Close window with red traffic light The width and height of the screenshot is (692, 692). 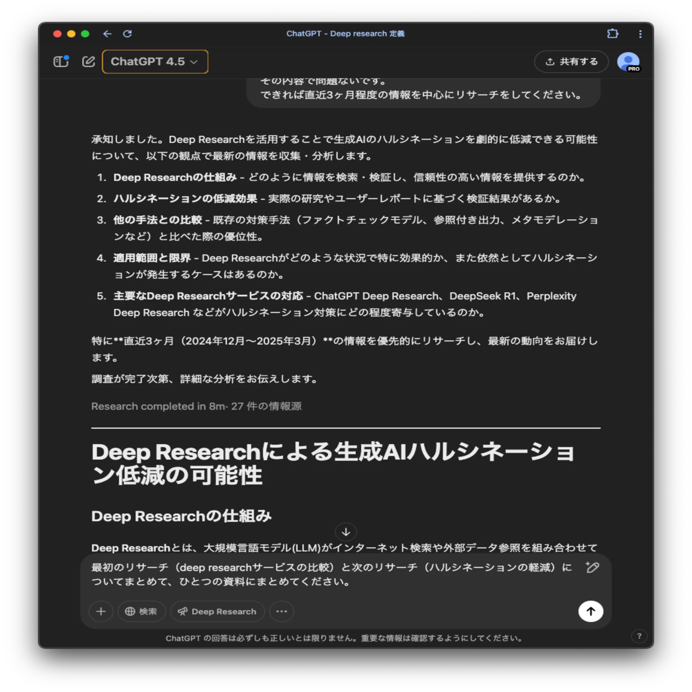[57, 34]
